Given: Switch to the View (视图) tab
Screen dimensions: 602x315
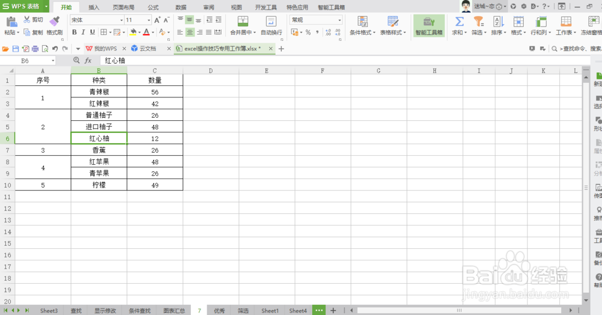Looking at the screenshot, I should coord(236,7).
